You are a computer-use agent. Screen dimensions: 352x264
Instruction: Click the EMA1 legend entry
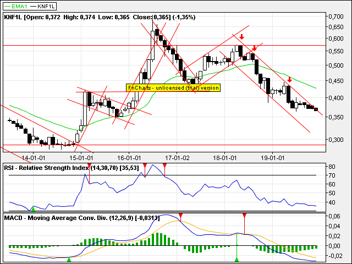click(16, 6)
